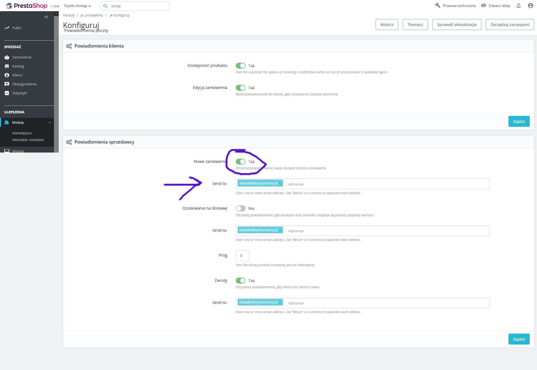Remove sklep email tag under Nowe zamówienie
The image size is (537, 370).
pos(280,183)
